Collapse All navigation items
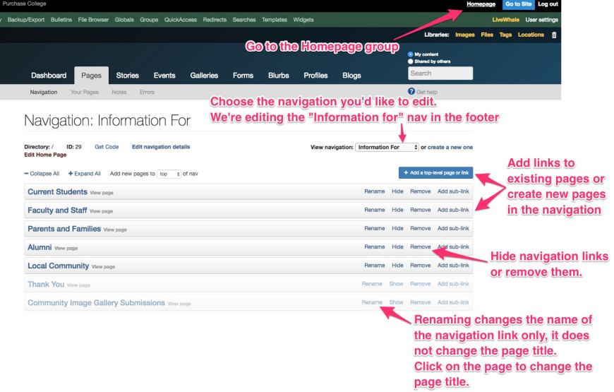This screenshot has height=392, width=614. (42, 174)
